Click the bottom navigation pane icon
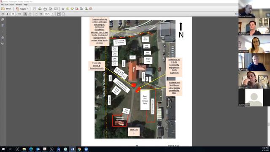Image resolution: width=270 pixels, height=152 pixels. [3, 43]
